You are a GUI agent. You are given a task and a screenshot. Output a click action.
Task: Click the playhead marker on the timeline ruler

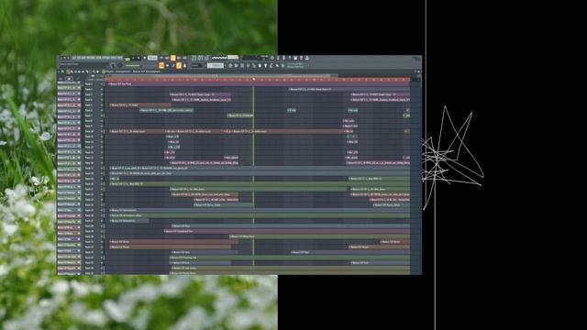(254, 80)
